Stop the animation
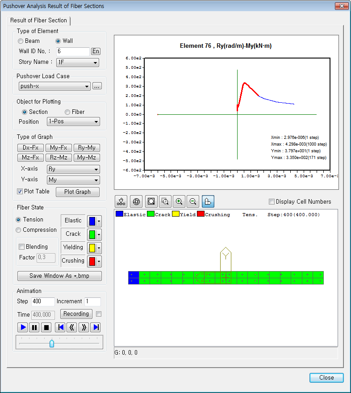The width and height of the screenshot is (351, 393). pyautogui.click(x=46, y=327)
